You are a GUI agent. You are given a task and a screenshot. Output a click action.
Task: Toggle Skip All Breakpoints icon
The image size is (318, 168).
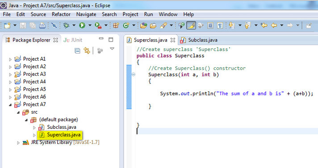point(54,25)
